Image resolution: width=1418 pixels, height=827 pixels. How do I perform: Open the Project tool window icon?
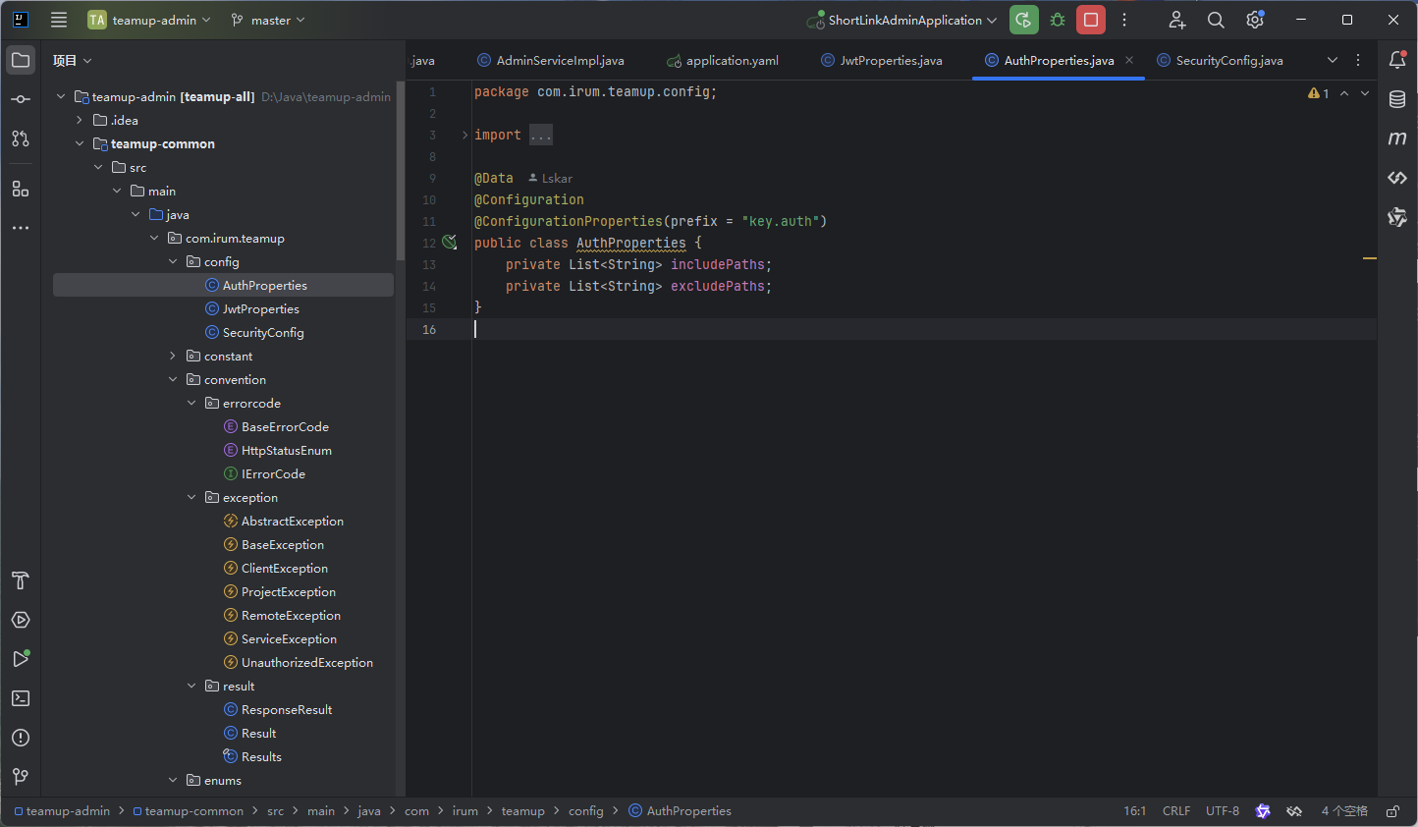21,60
